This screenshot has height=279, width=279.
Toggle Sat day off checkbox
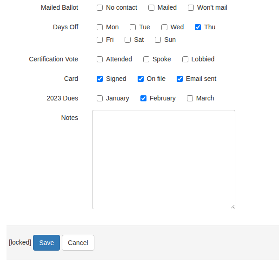click(127, 40)
